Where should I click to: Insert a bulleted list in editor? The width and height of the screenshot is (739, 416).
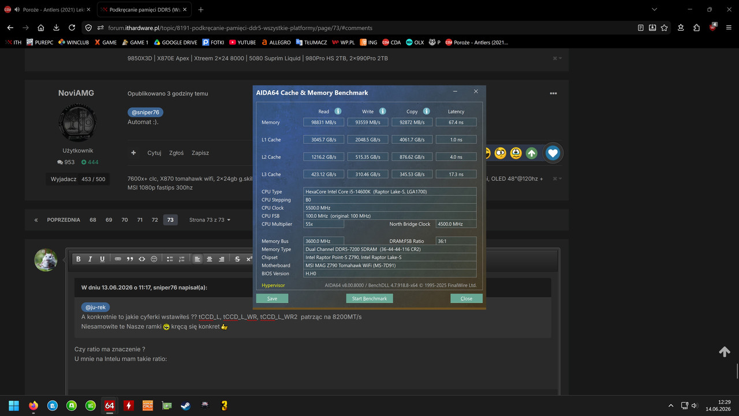coord(170,259)
